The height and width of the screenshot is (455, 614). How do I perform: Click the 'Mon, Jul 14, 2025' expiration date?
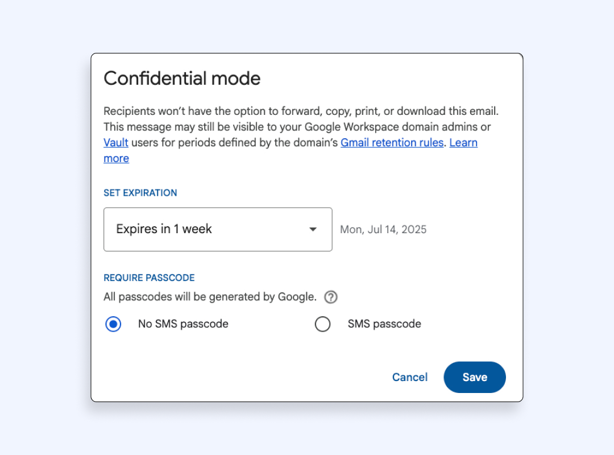pyautogui.click(x=383, y=230)
